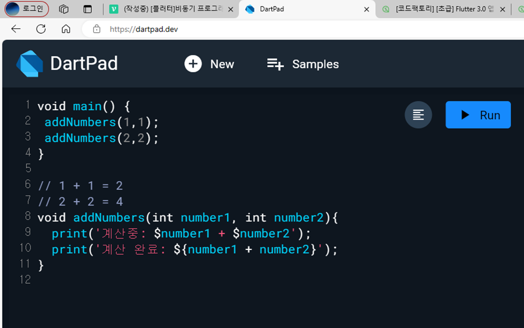This screenshot has width=524, height=328.
Task: Toggle the vertical tabs icon
Action: coord(87,9)
